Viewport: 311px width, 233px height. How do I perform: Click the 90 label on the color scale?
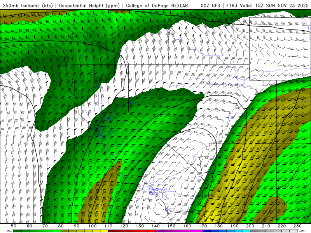tap(77, 226)
